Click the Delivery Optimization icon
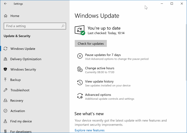Image resolution: width=187 pixels, height=133 pixels. [x=5, y=59]
